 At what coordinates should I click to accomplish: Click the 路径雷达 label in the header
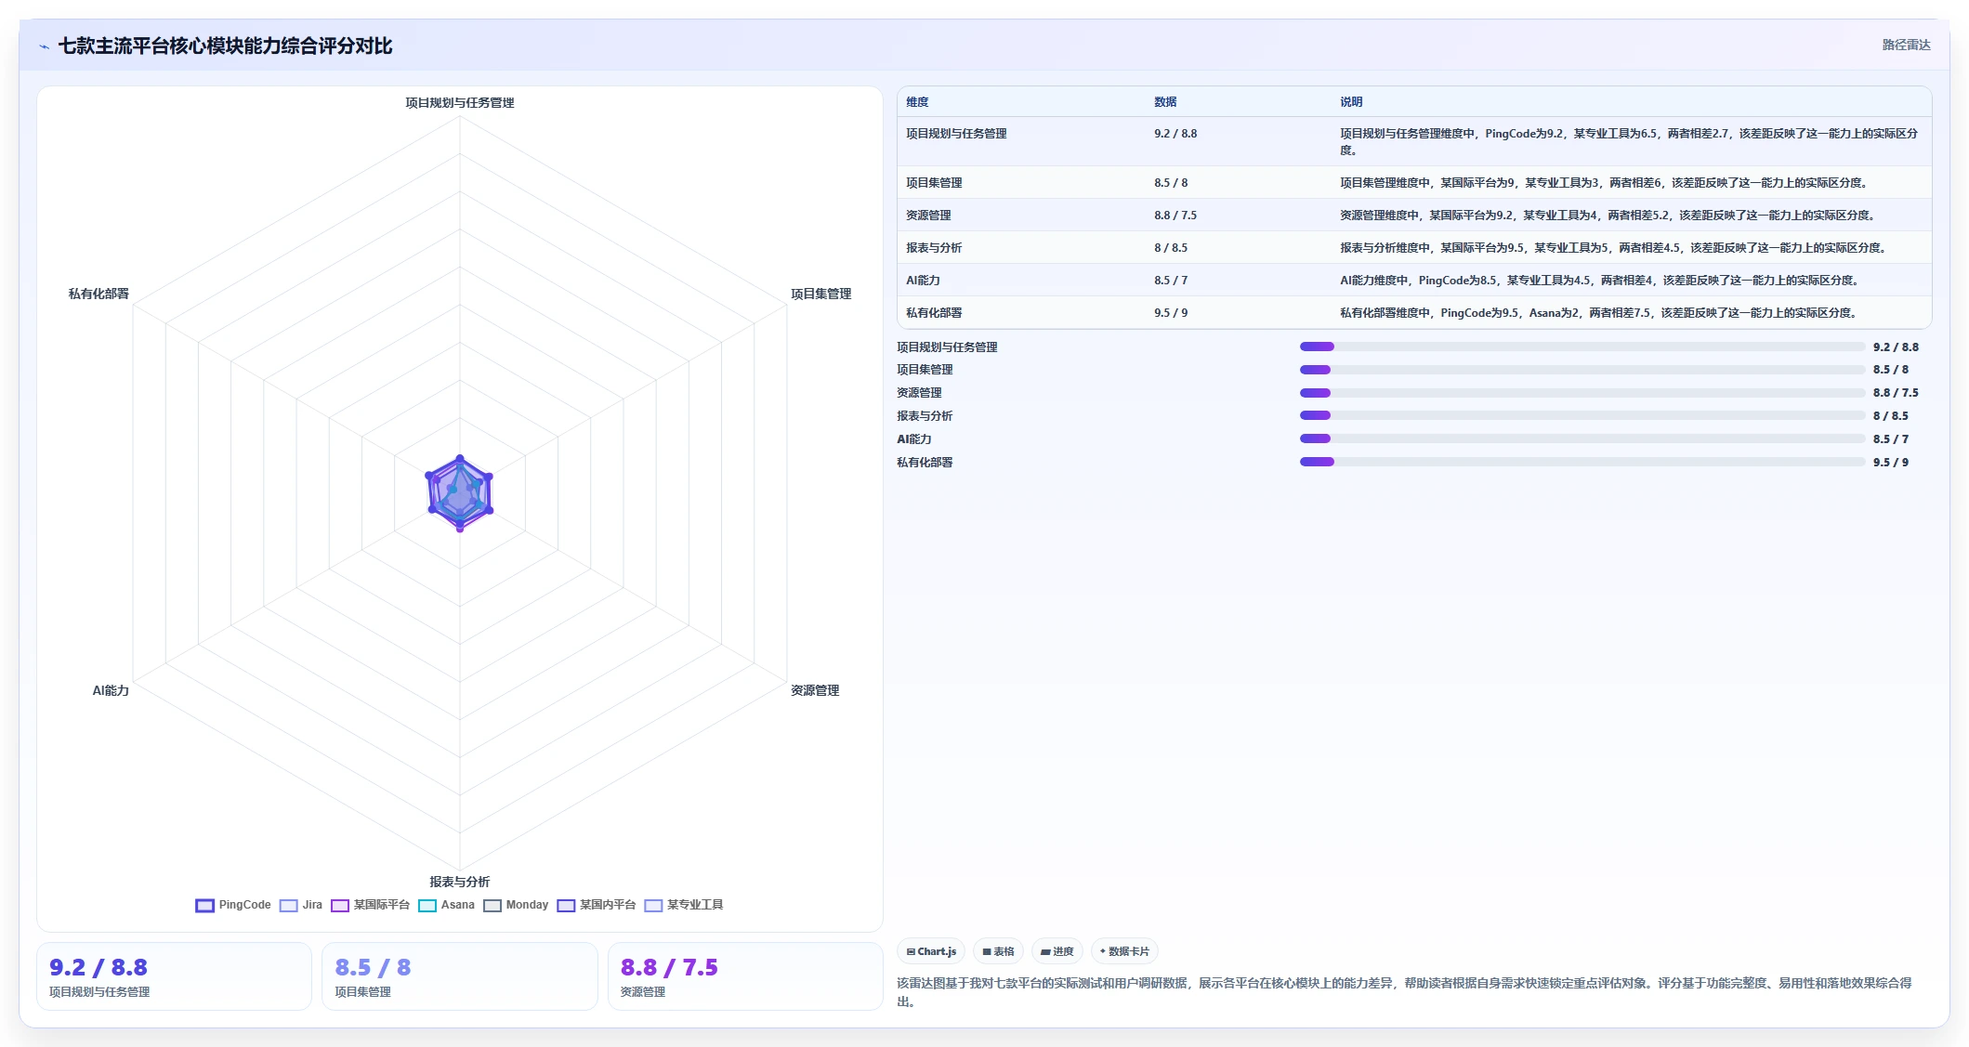pos(1906,45)
